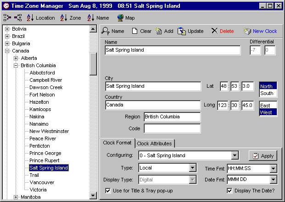Screen dimensions: 285x202
Task: Click the longitude seconds field showing 45.0
Action: click(247, 105)
